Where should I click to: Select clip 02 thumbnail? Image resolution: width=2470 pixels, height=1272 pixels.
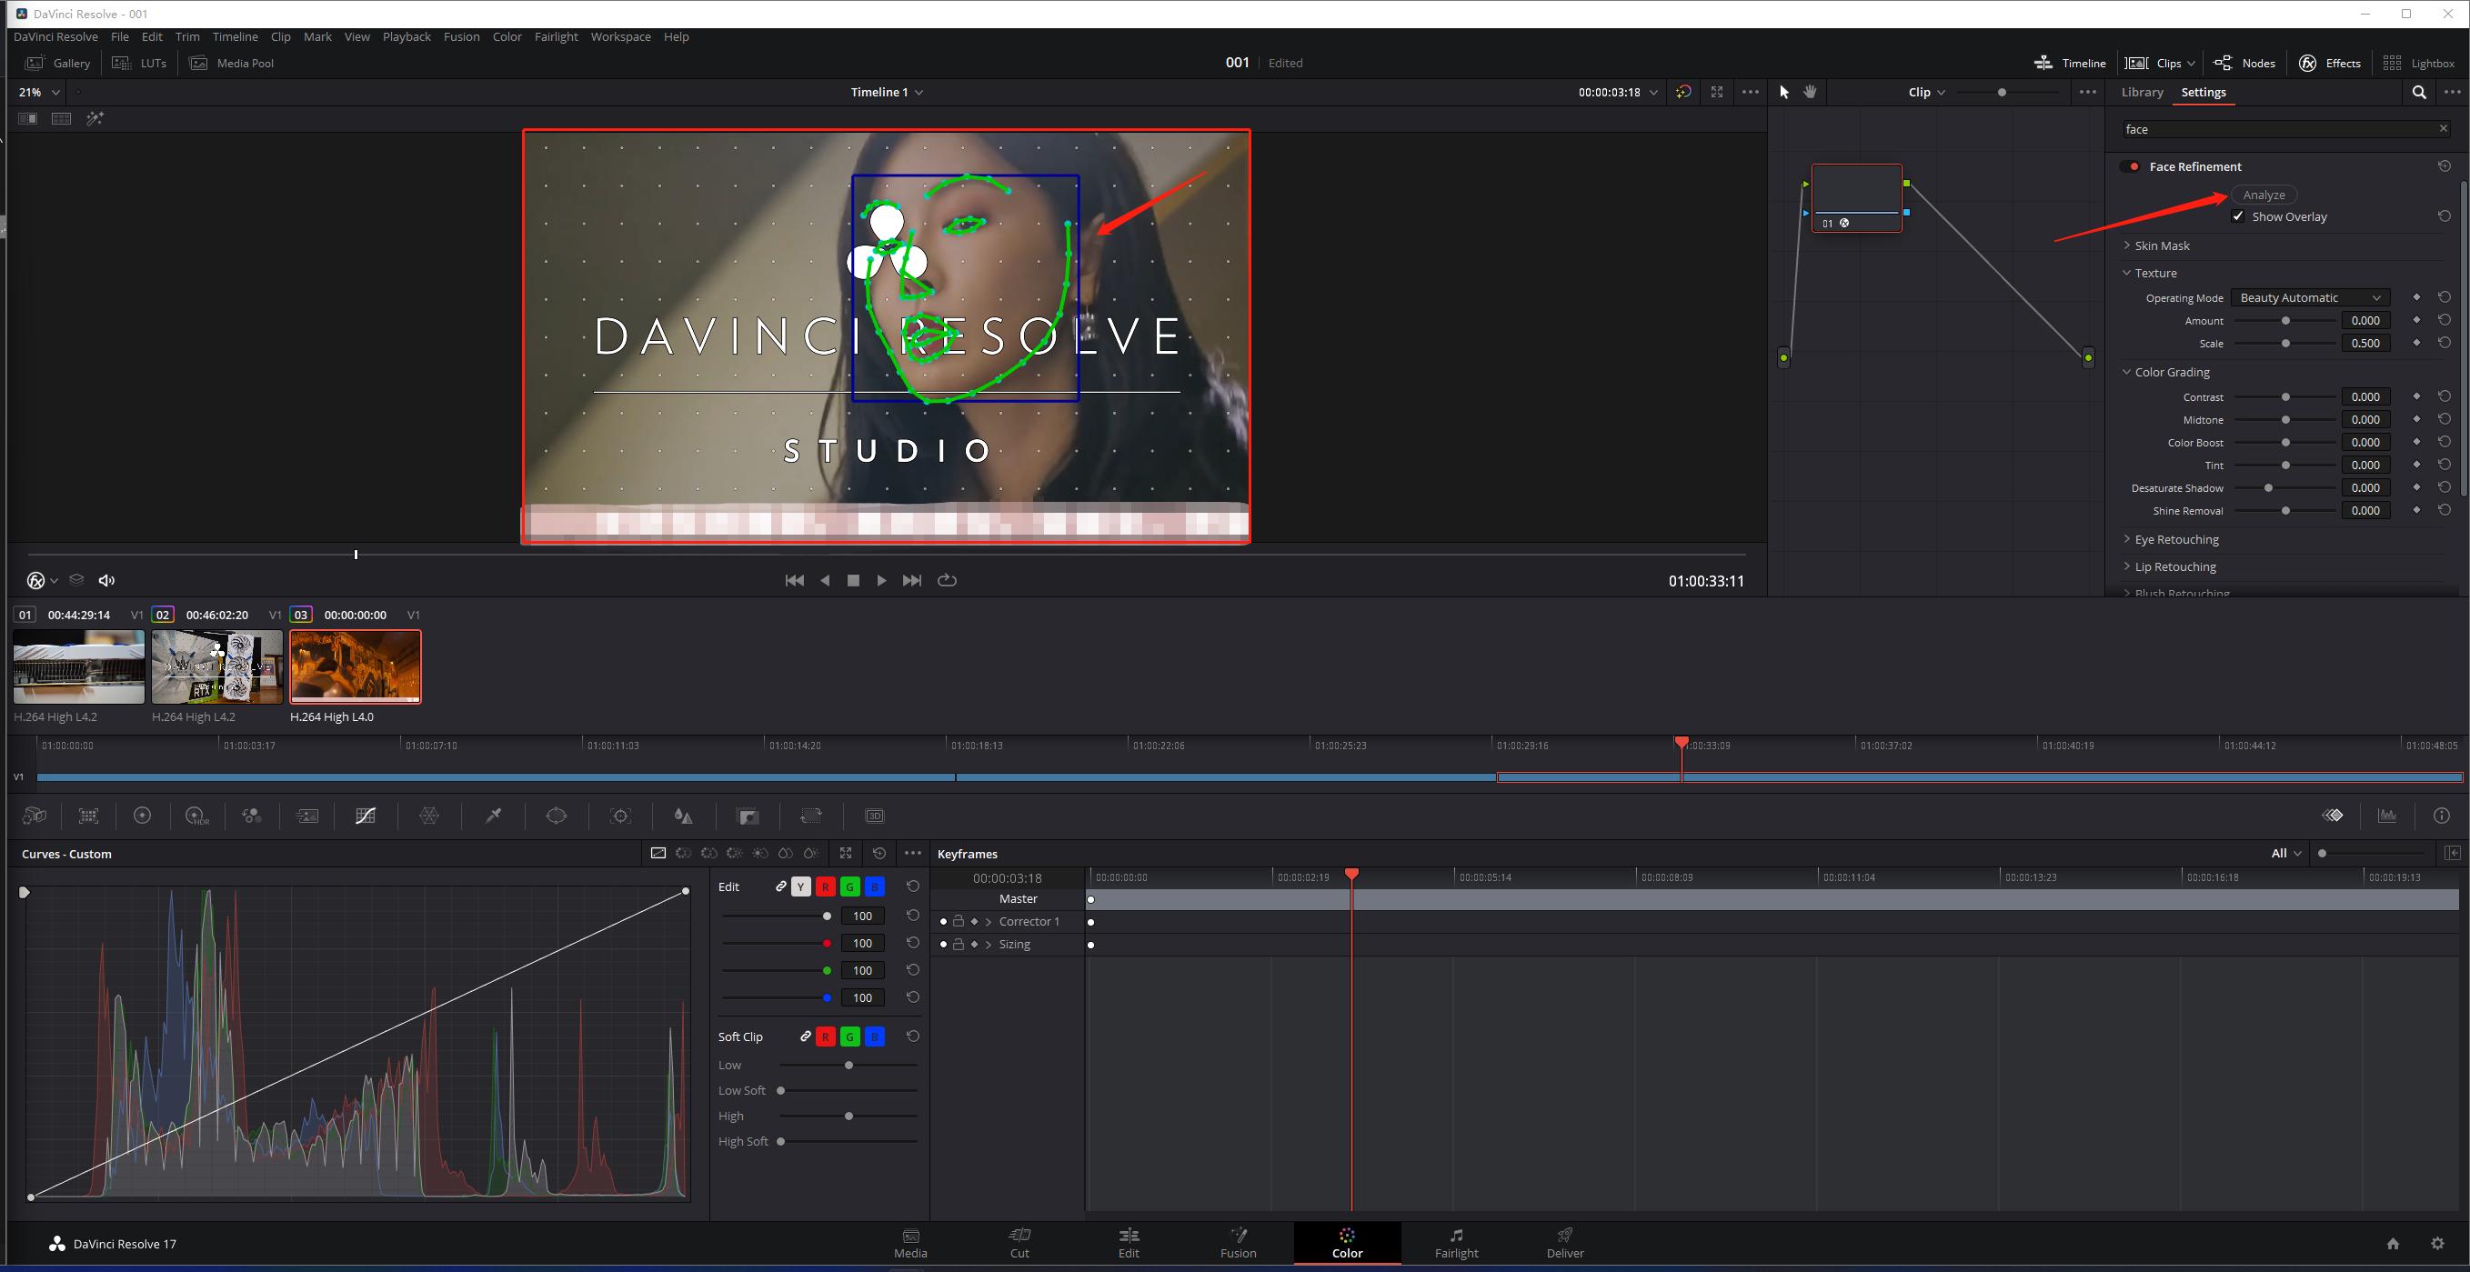coord(216,666)
